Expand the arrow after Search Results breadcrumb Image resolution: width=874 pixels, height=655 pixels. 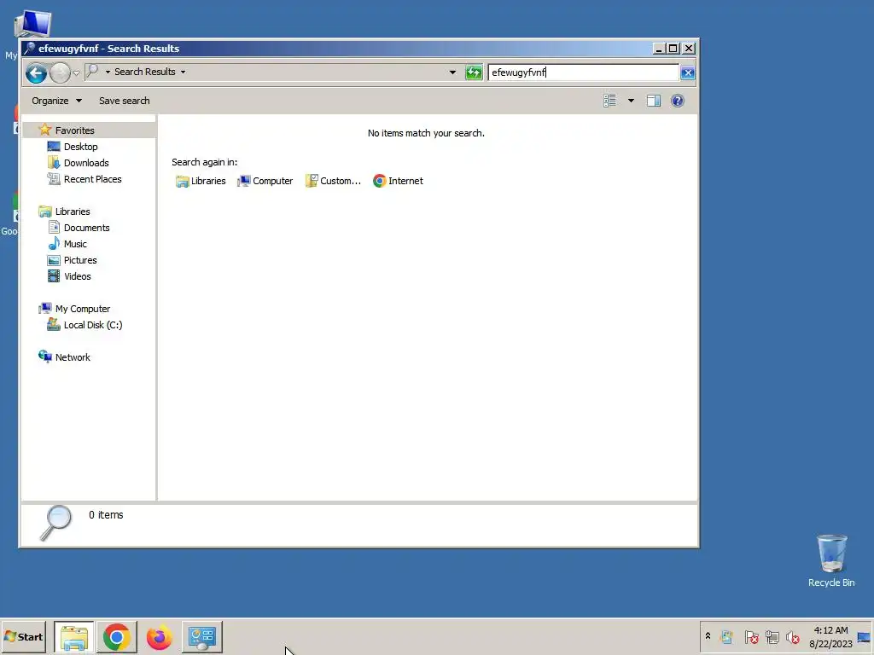coord(183,72)
